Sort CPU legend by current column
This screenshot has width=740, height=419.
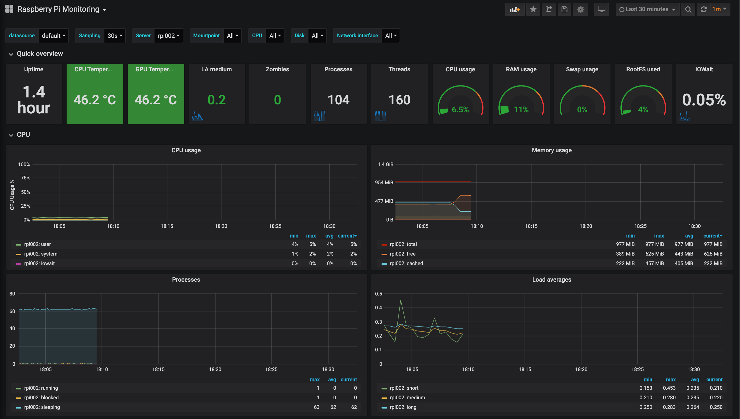click(347, 236)
